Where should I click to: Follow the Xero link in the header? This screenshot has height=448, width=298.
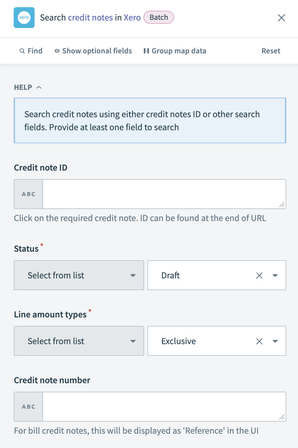132,18
